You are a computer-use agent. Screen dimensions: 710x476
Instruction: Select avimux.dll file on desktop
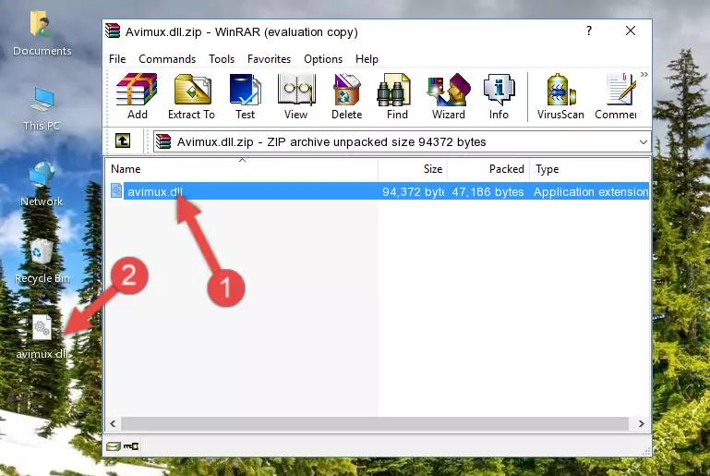pyautogui.click(x=42, y=337)
